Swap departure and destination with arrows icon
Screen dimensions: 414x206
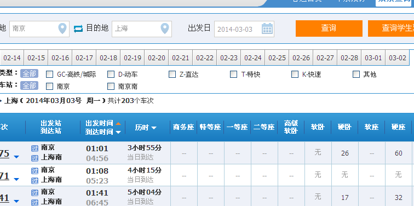(78, 28)
